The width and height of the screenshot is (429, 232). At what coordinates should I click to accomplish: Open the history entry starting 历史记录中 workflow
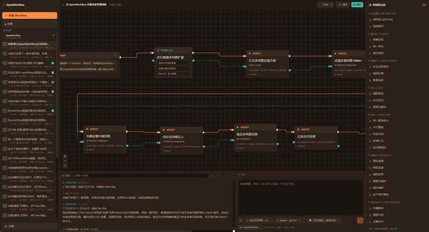[29, 74]
